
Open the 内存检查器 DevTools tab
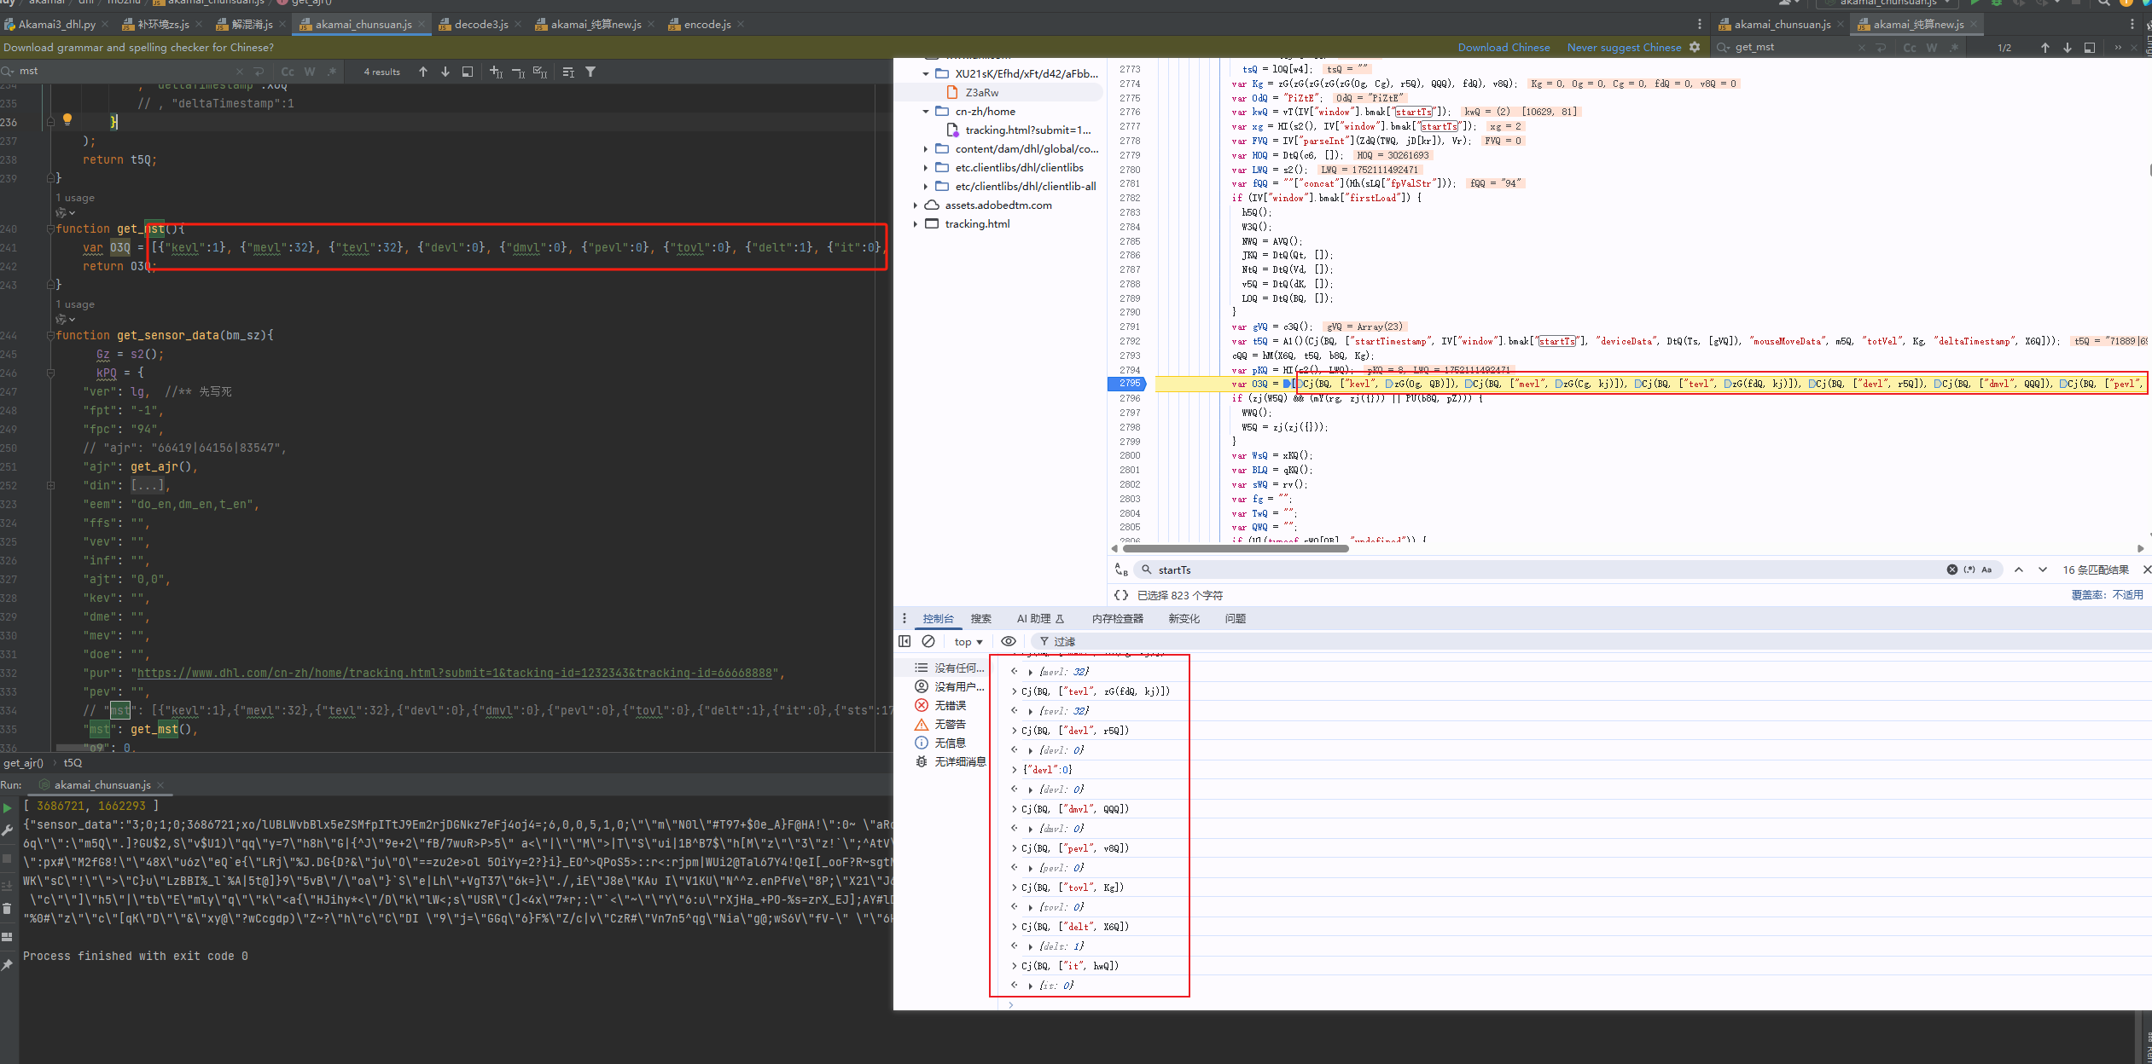point(1117,619)
